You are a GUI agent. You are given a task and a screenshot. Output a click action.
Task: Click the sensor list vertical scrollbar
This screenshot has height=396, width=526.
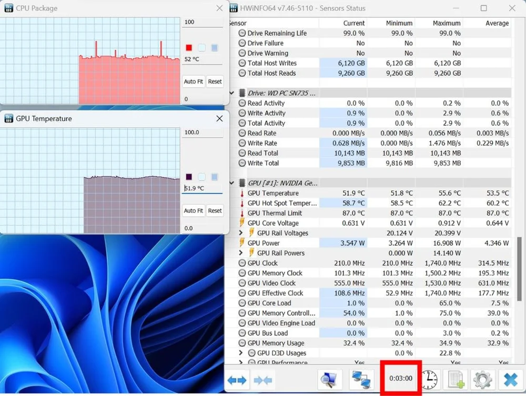[x=519, y=269]
